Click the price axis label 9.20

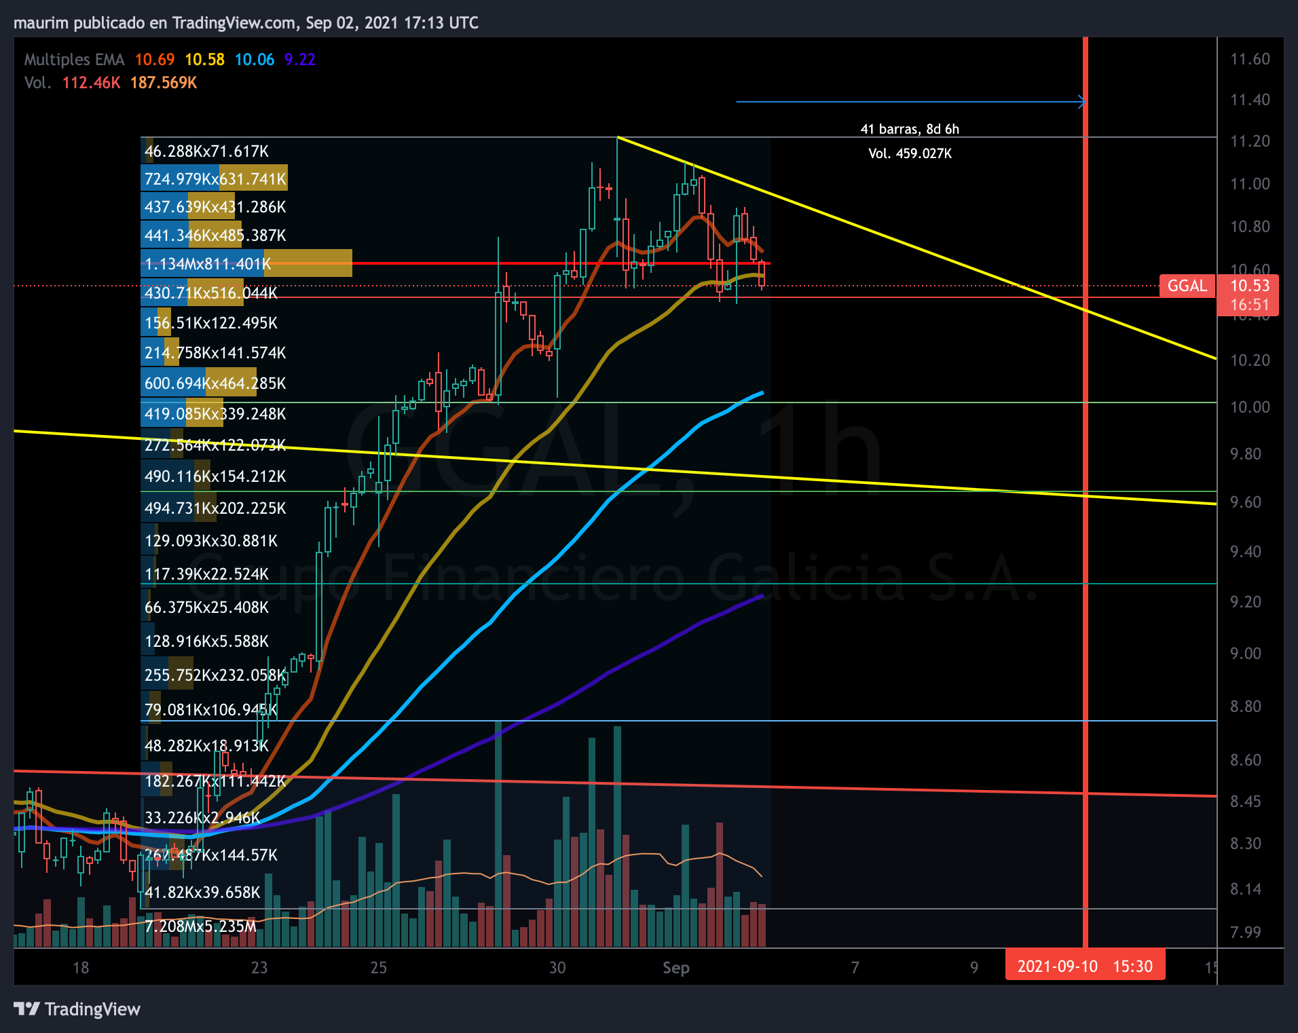coord(1246,602)
